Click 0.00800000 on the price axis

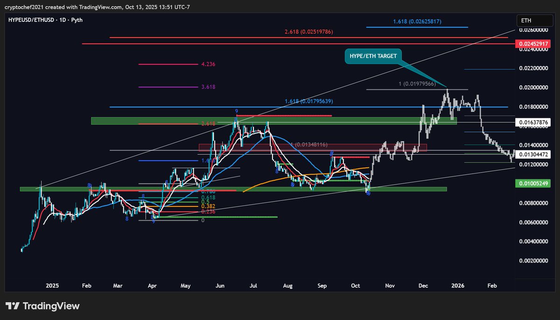click(534, 203)
